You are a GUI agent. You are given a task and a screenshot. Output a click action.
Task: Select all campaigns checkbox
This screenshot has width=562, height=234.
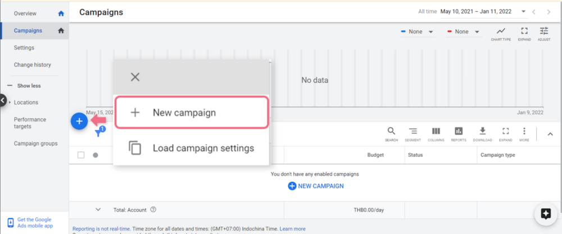(81, 155)
